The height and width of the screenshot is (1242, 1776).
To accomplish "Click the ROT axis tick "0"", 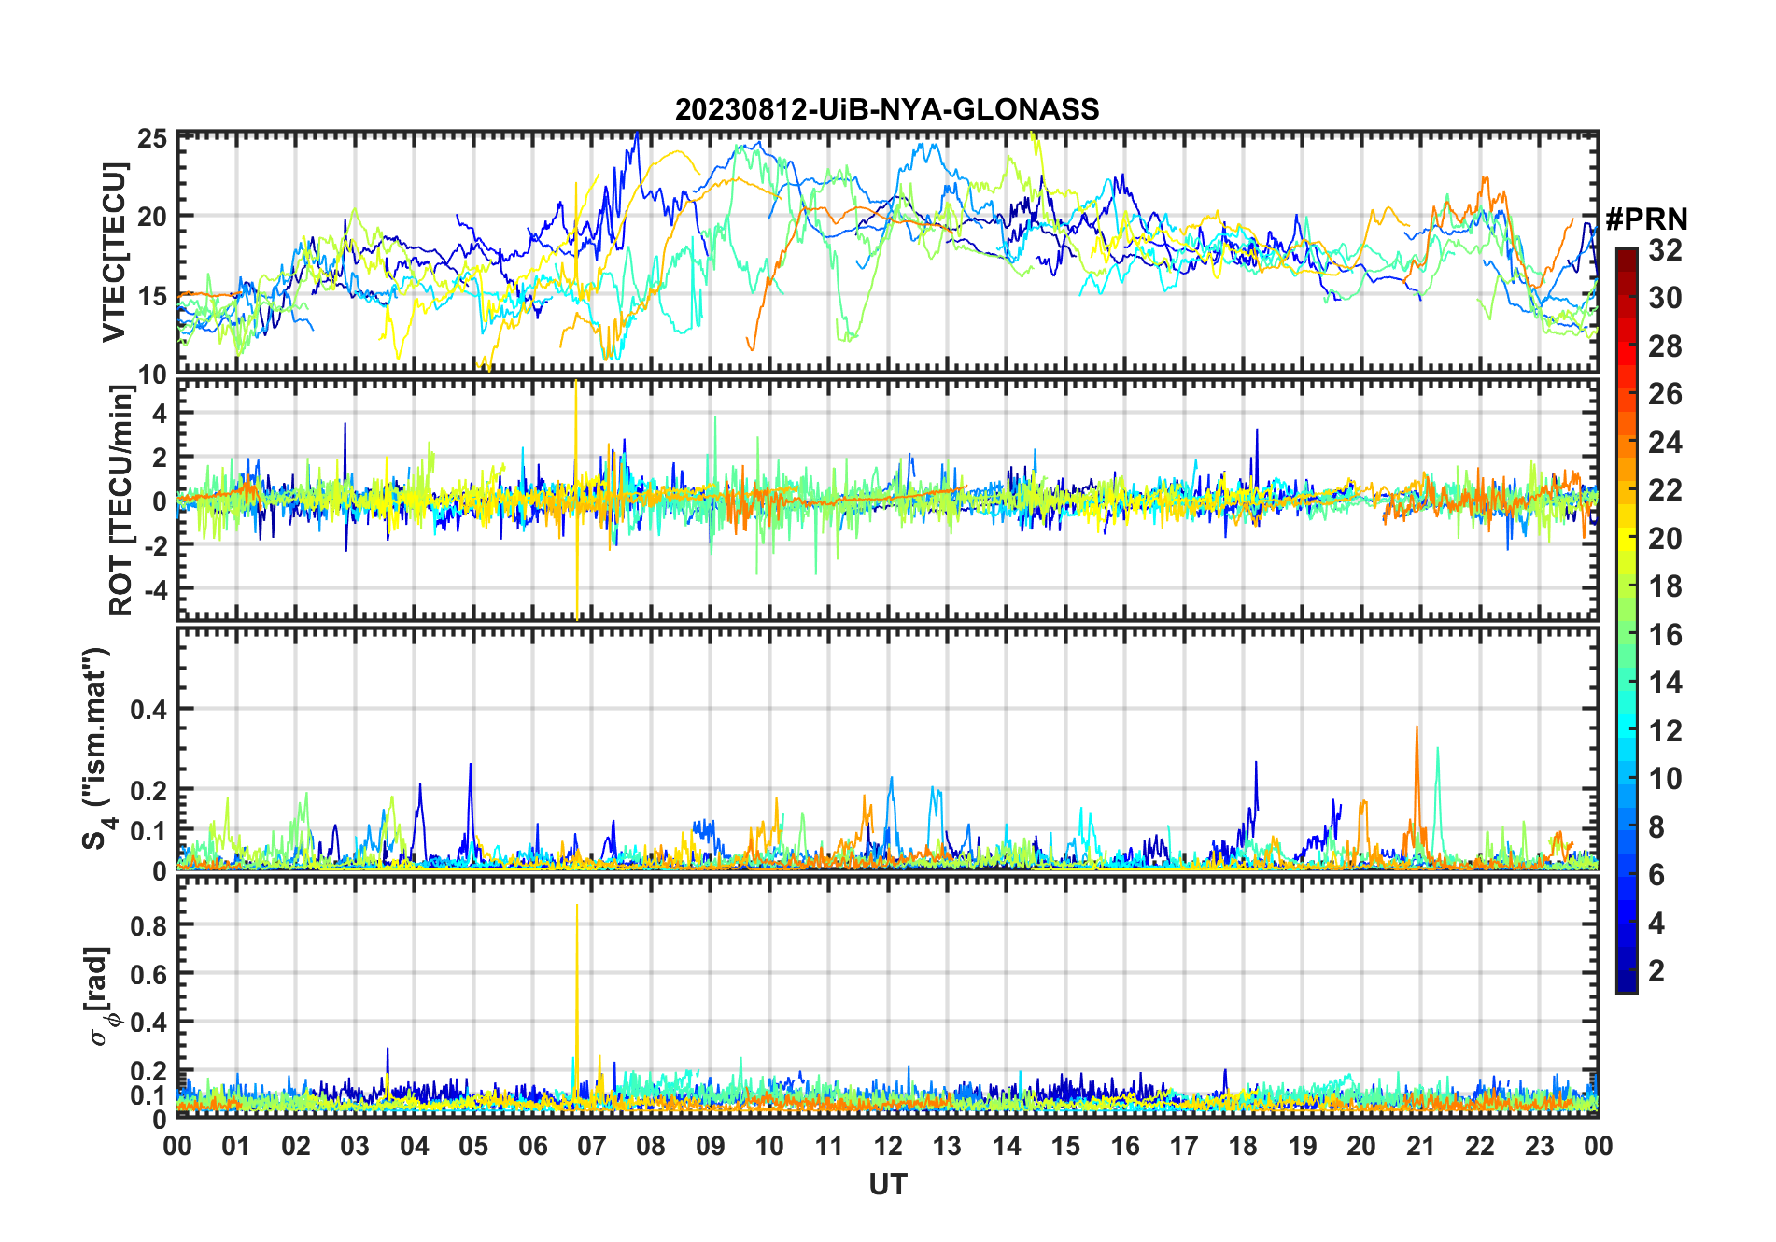I will [x=161, y=501].
